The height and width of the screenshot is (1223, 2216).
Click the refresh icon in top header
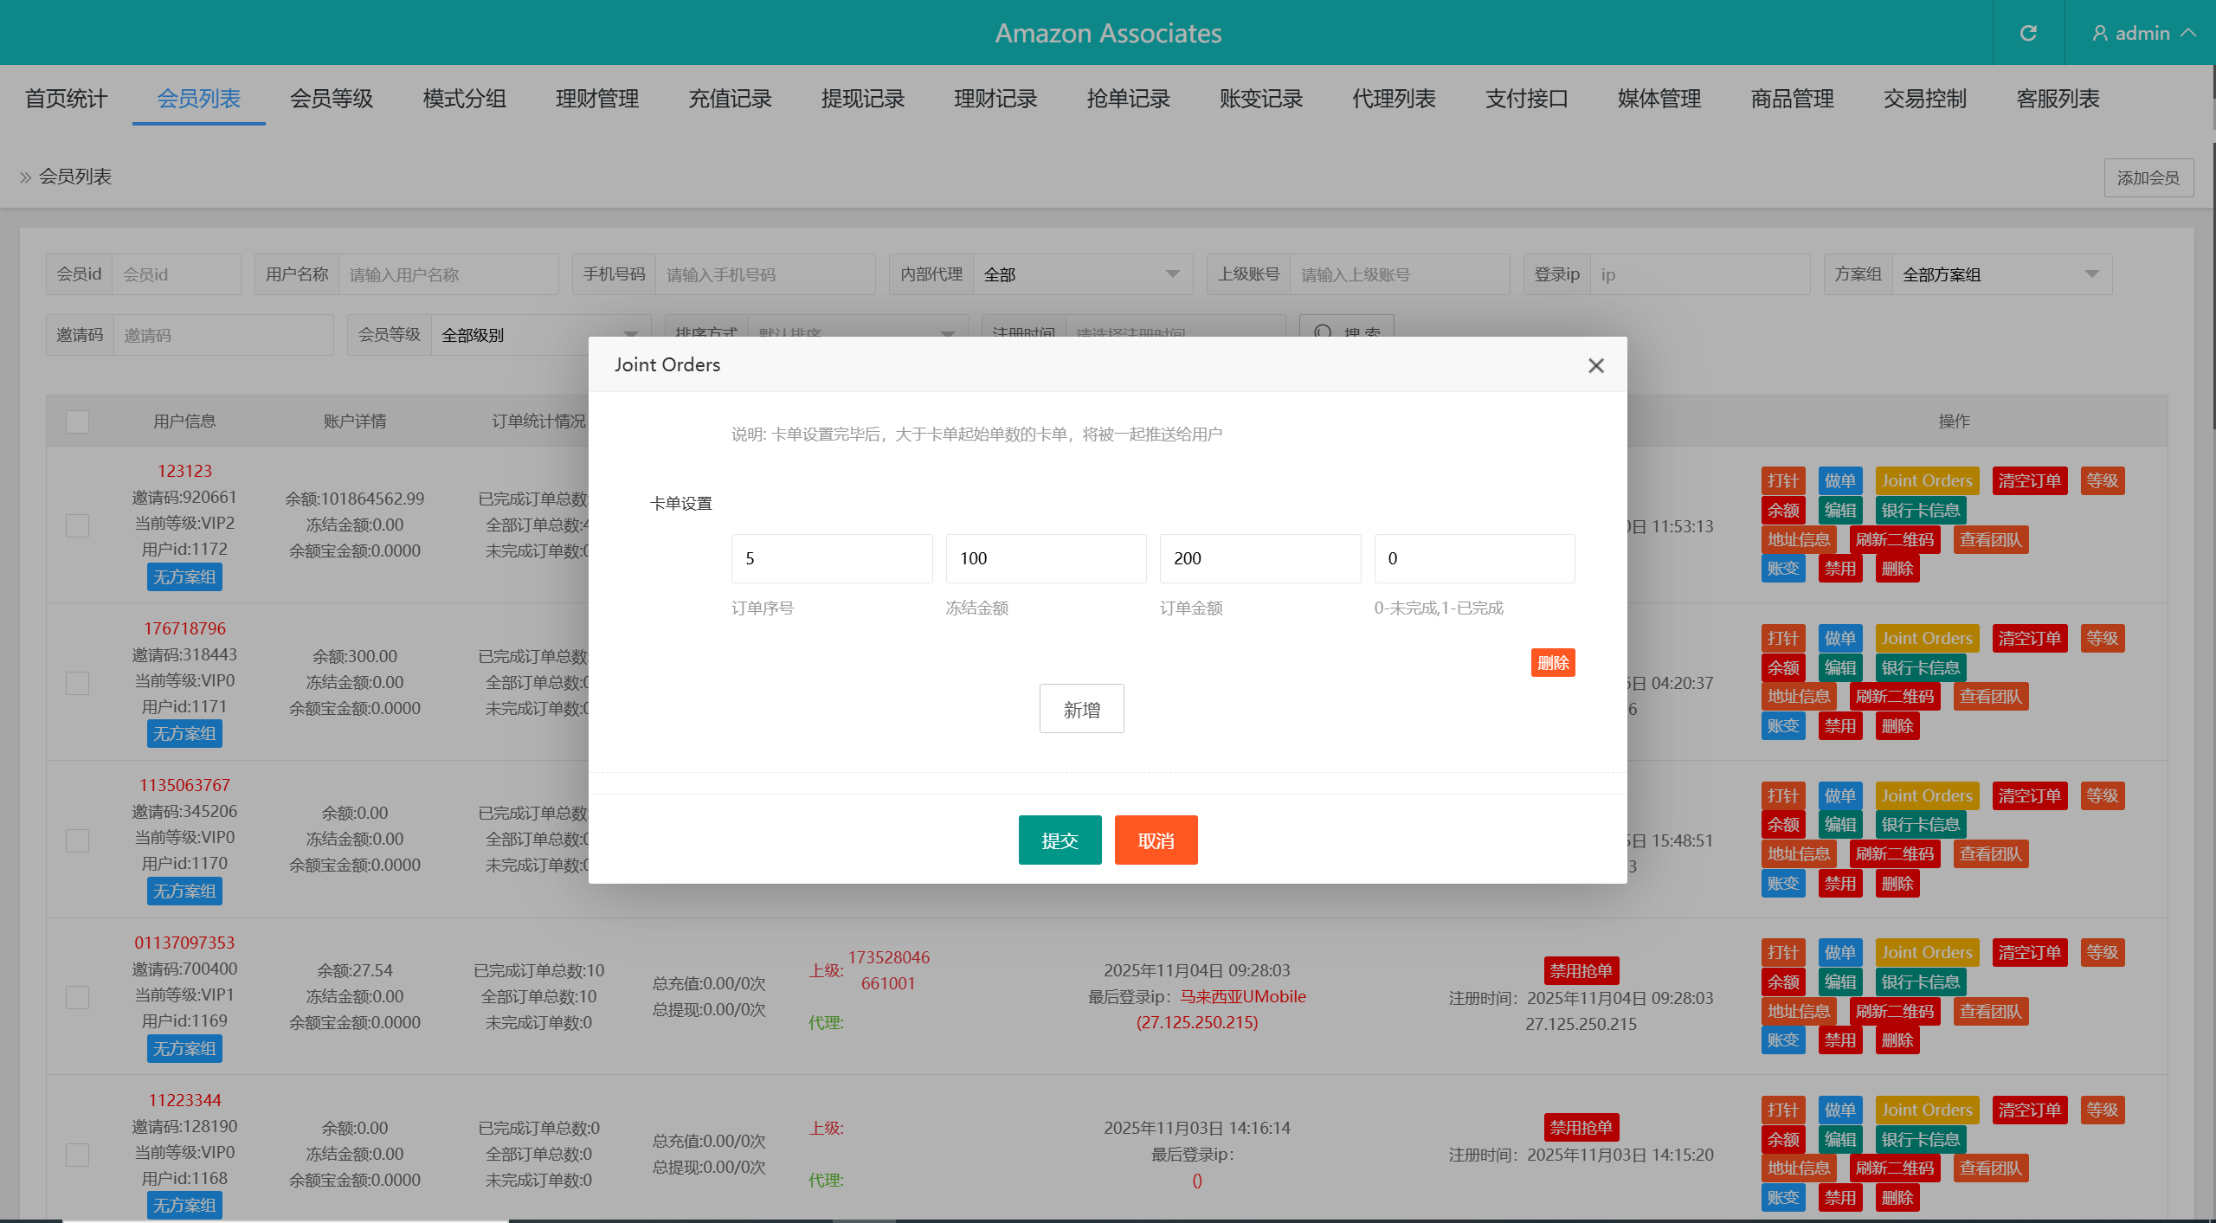coord(2028,33)
